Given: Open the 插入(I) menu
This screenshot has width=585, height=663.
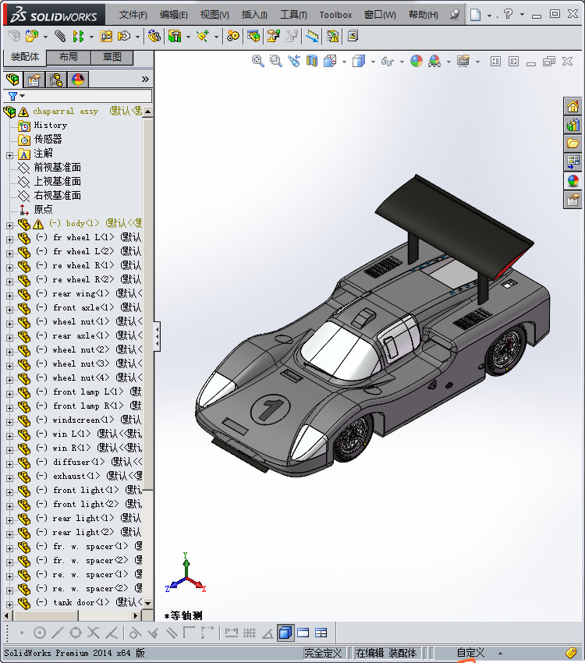Looking at the screenshot, I should [x=254, y=15].
